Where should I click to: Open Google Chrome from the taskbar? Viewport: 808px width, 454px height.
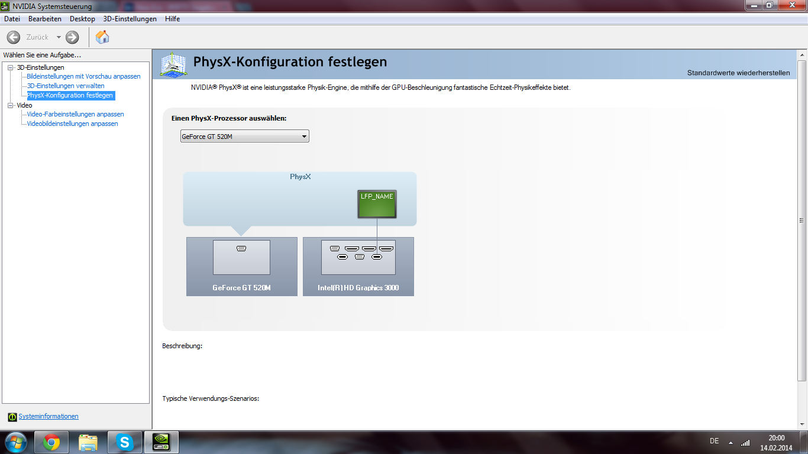[x=51, y=442]
